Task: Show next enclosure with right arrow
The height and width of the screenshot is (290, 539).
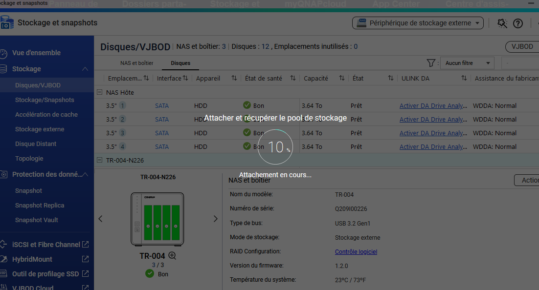Action: point(215,219)
